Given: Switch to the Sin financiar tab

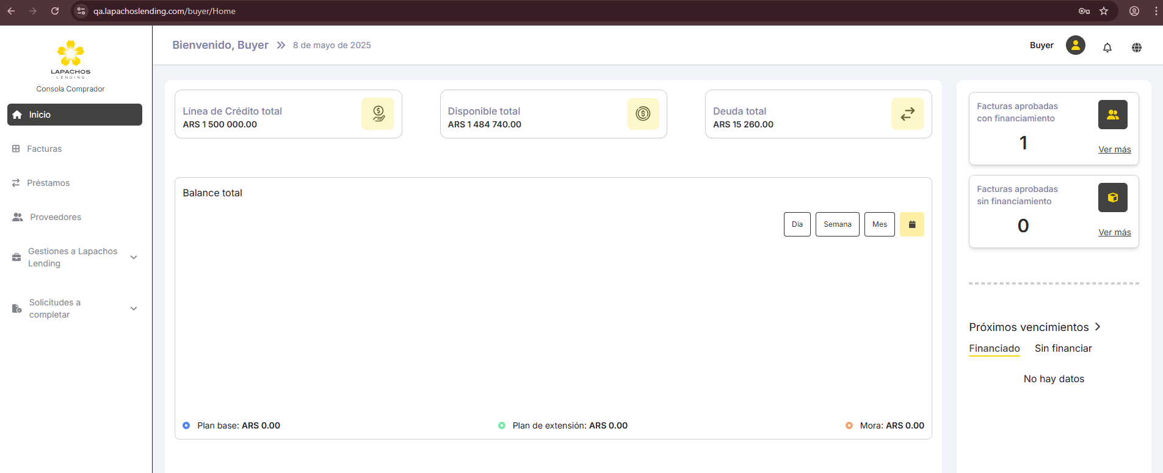Looking at the screenshot, I should 1063,348.
